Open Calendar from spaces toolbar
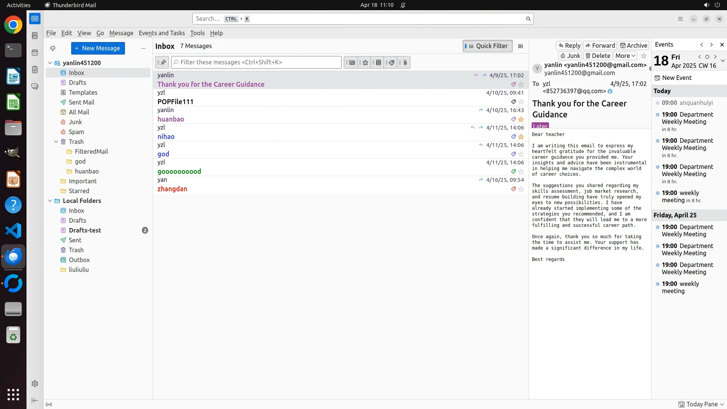 pos(35,53)
